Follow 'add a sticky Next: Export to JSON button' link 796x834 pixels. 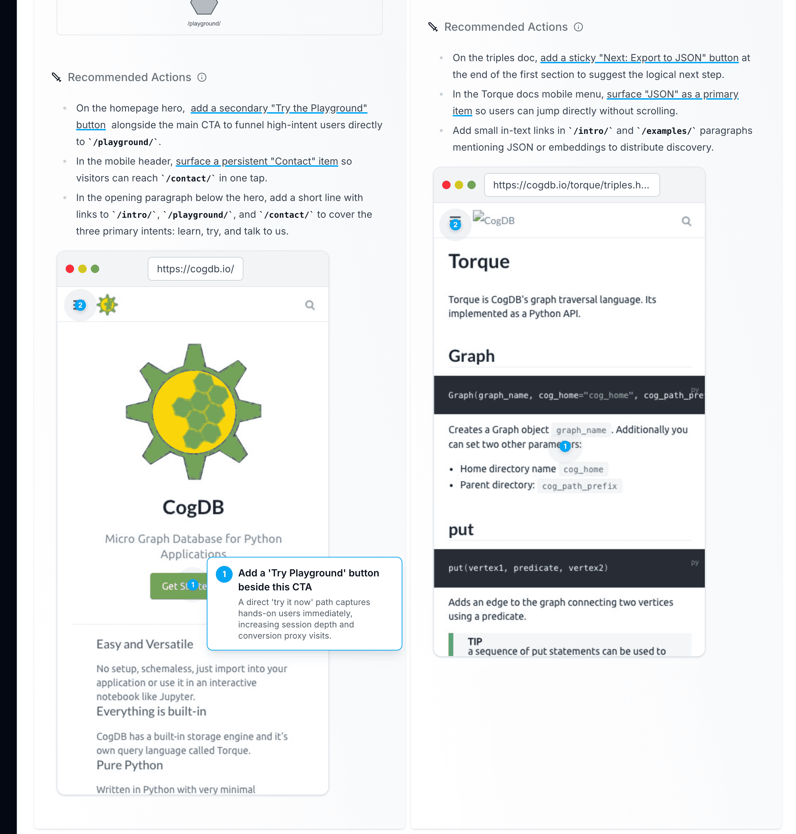click(639, 58)
